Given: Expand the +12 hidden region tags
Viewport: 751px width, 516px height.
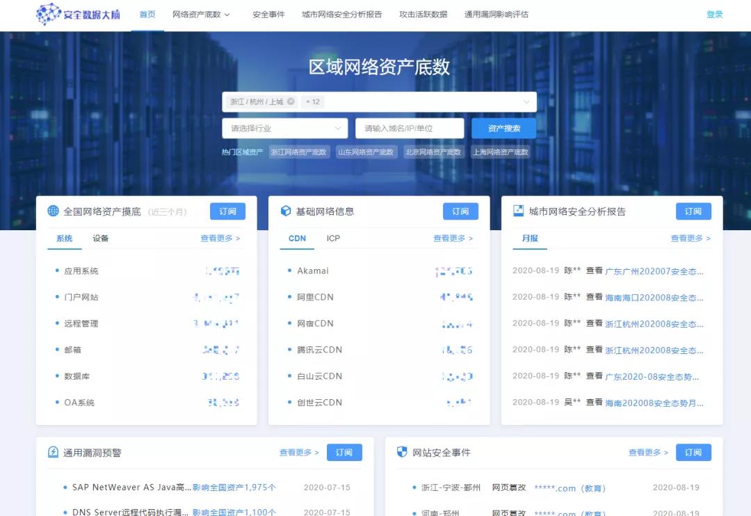Looking at the screenshot, I should click(x=313, y=102).
